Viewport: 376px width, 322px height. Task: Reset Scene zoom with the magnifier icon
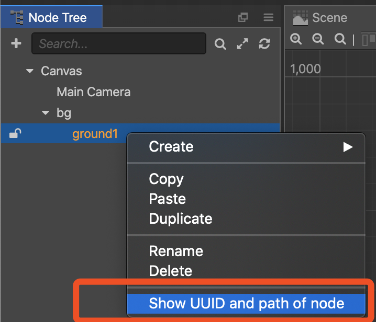340,39
